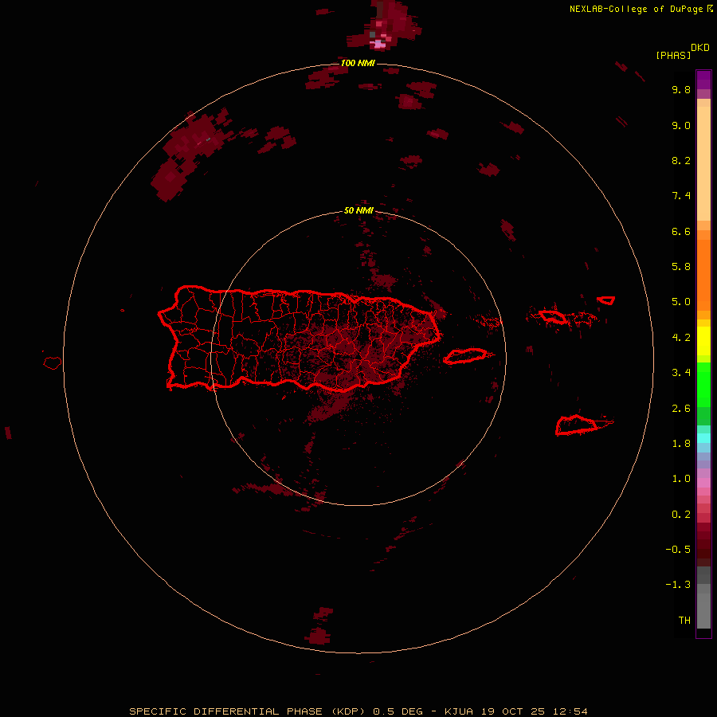Click the 6.6 value on color scale

coord(681,231)
